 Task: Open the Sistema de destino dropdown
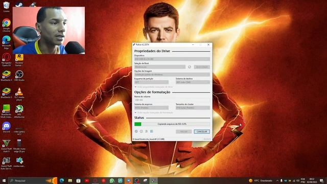click(x=193, y=82)
